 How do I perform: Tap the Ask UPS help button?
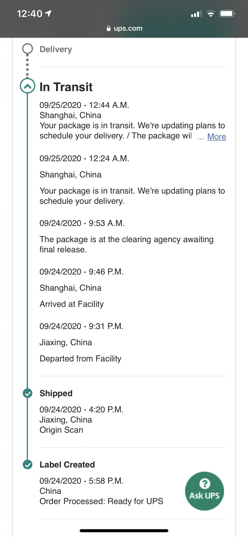click(204, 491)
